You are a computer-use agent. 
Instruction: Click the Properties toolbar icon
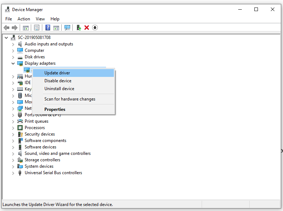tap(37, 28)
